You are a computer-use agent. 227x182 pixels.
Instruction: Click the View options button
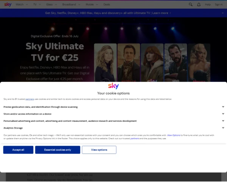point(99,150)
